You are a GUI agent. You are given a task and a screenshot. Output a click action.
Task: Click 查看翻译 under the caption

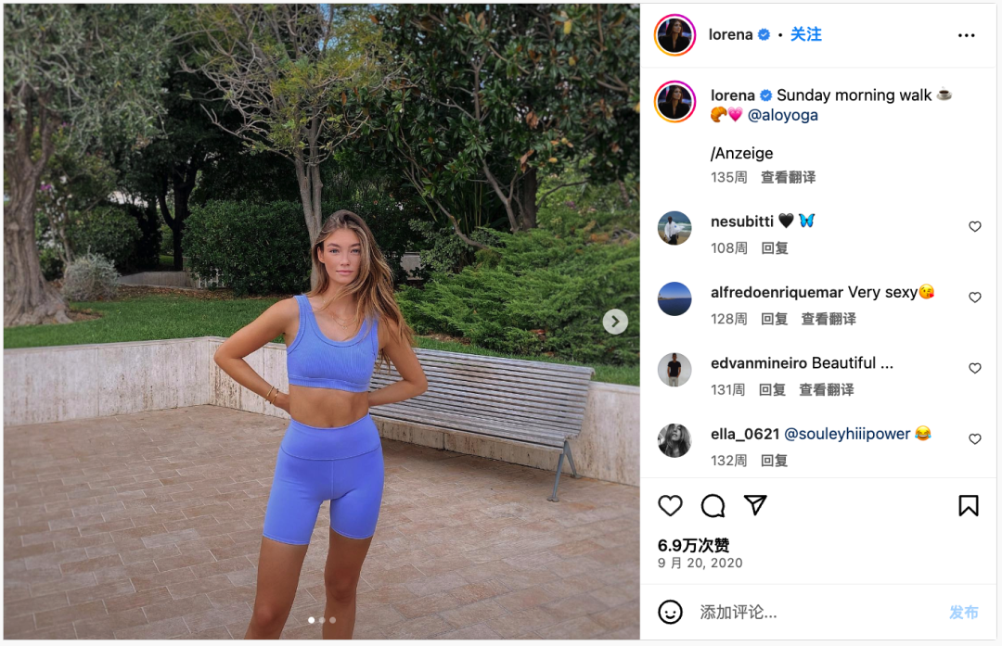pos(788,177)
